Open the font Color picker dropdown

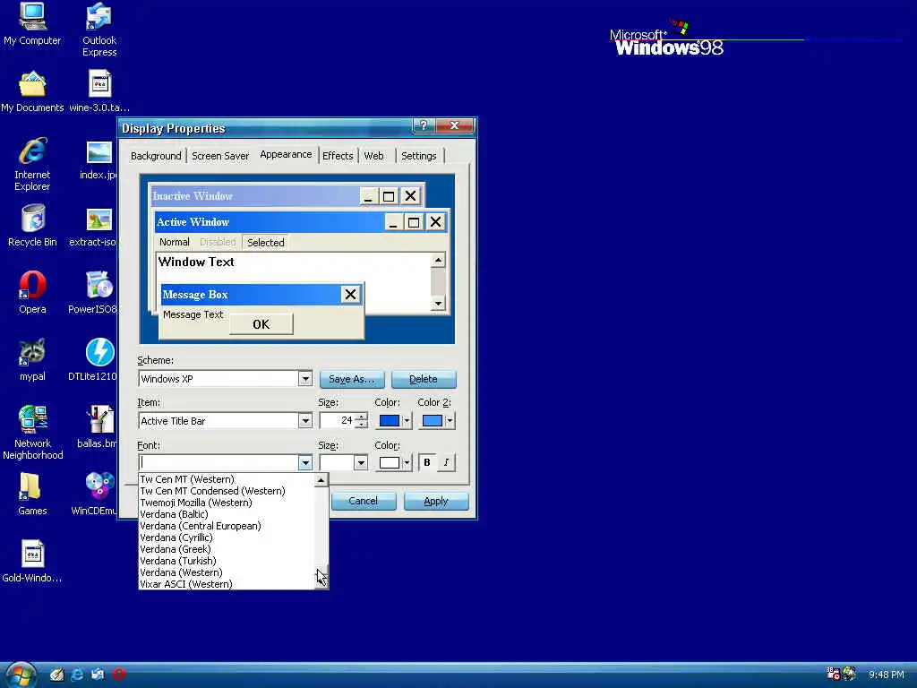click(x=407, y=463)
